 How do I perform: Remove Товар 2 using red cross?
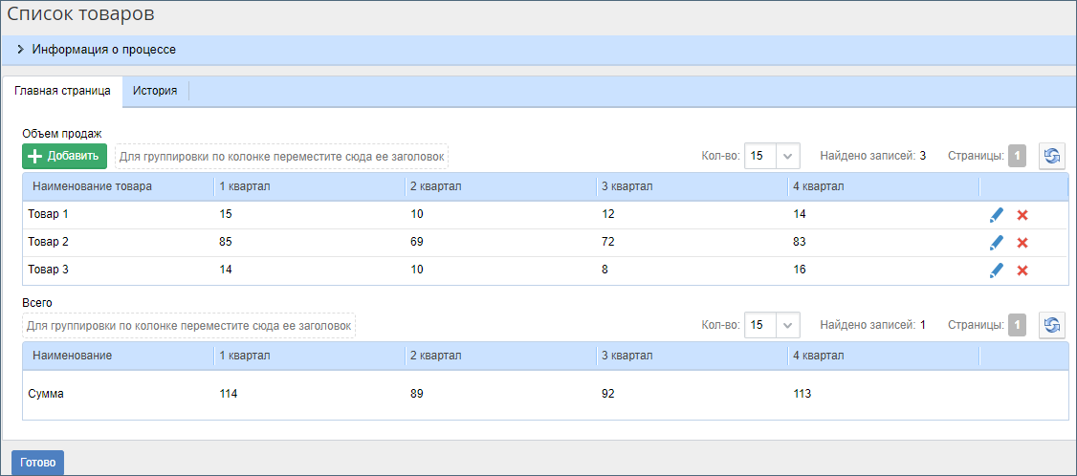tap(1022, 243)
